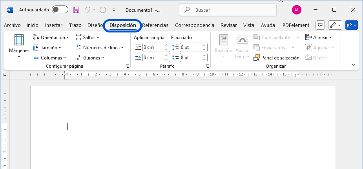This screenshot has width=363, height=169.
Task: Decrease spacing after paragraph
Action: click(204, 59)
